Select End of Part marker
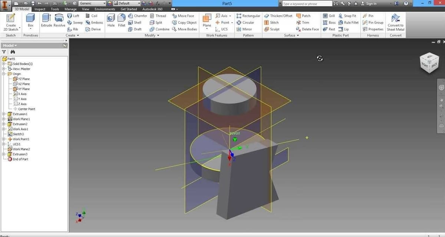The width and height of the screenshot is (445, 237). [x=18, y=159]
